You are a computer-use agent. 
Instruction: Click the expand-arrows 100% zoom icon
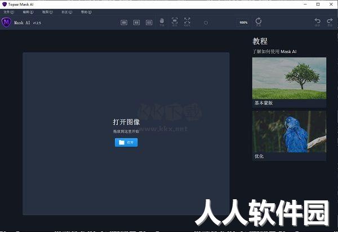[x=187, y=22]
